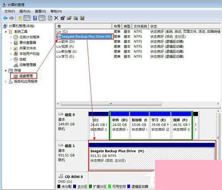Click the magnifier Explore toolbar icon
The width and height of the screenshot is (222, 190).
[x=75, y=18]
